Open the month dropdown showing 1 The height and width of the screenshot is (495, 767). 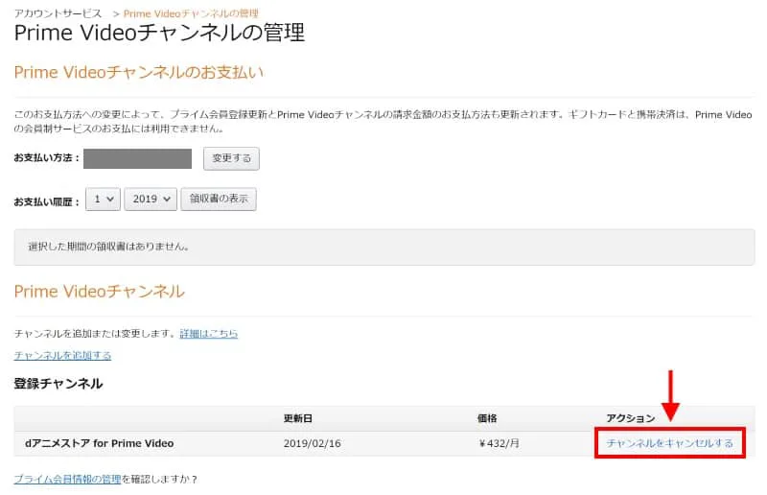102,199
